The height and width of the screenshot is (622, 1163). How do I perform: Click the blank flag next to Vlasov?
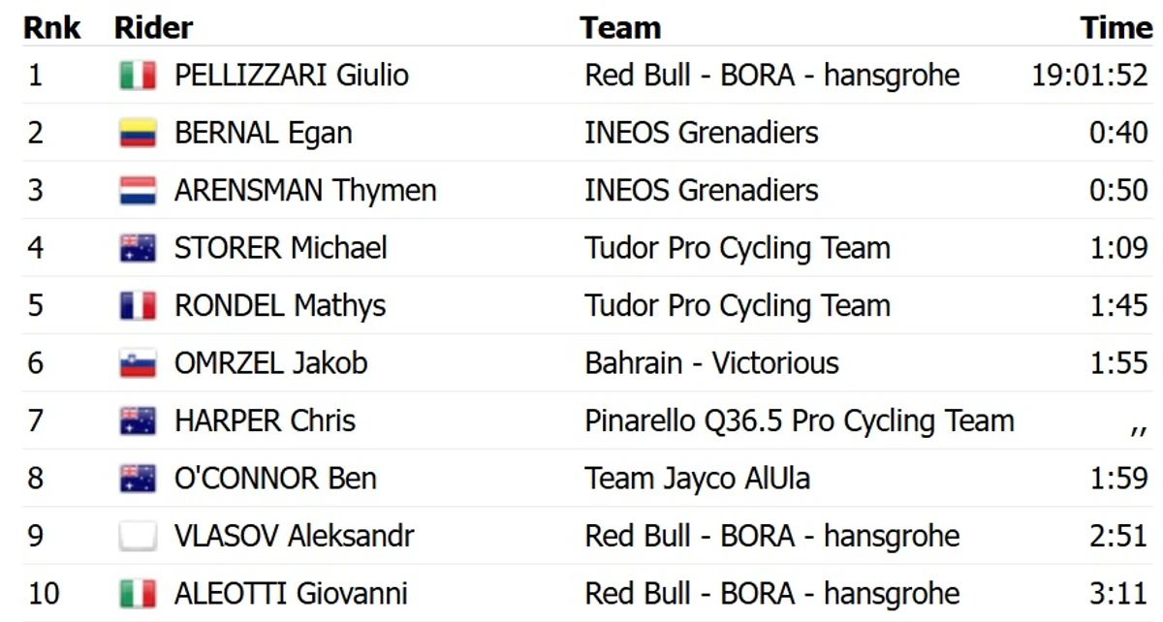[138, 536]
